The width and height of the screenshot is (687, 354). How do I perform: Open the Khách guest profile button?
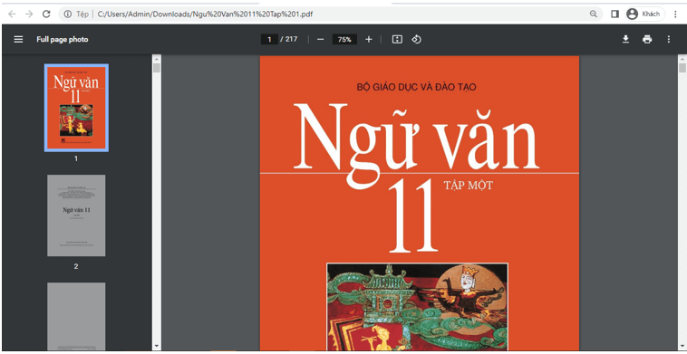(645, 14)
